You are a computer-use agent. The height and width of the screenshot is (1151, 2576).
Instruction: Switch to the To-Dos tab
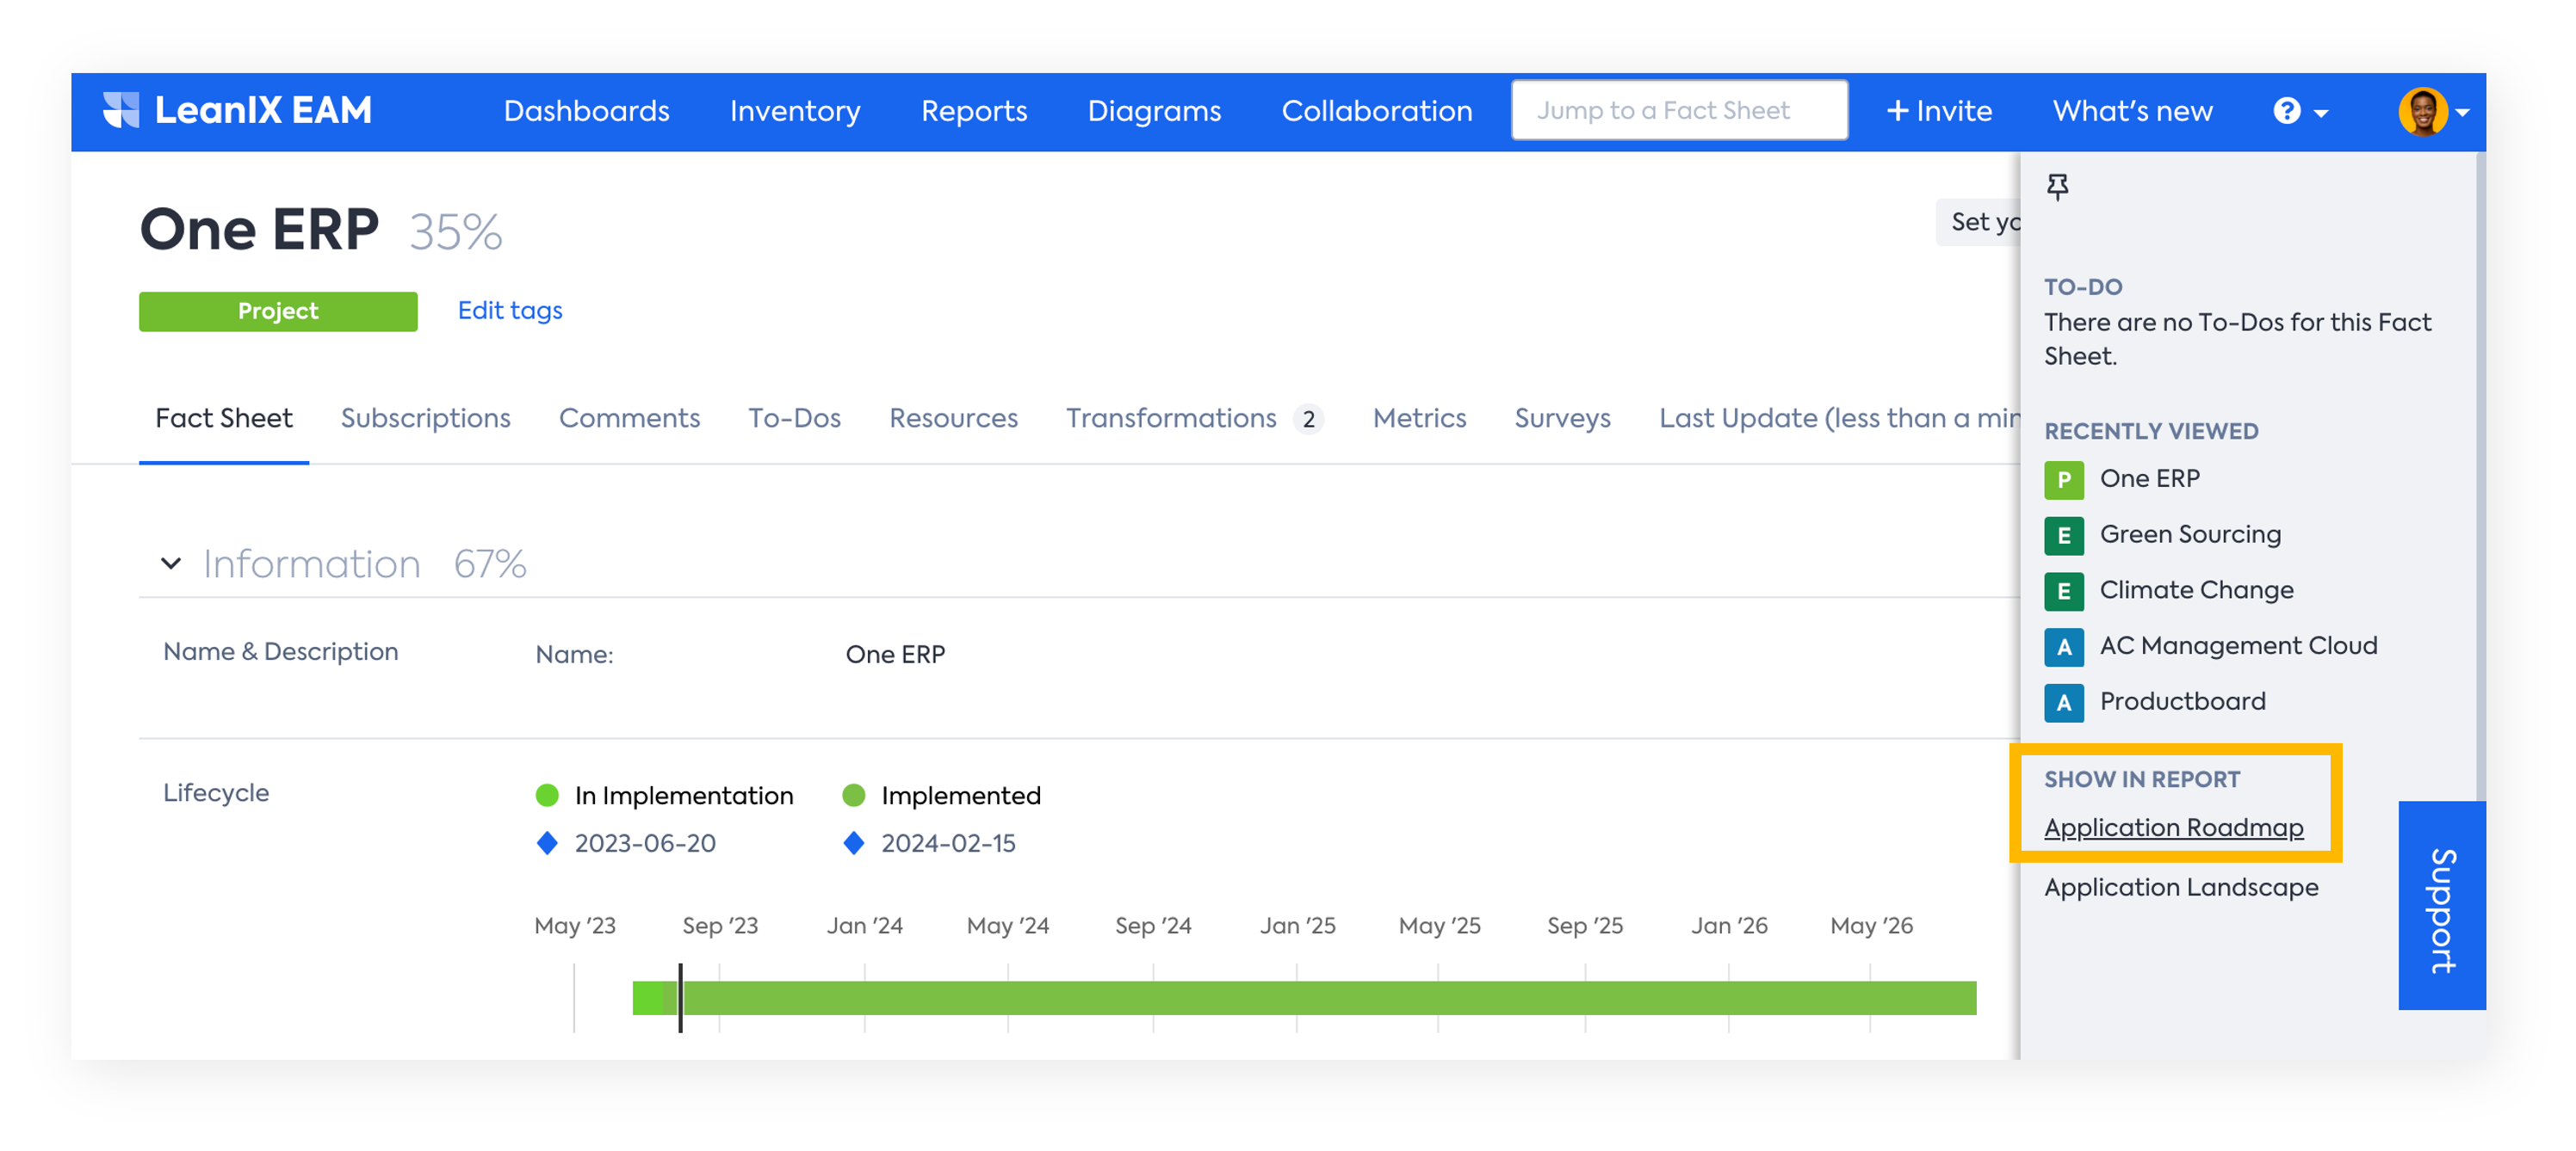click(x=794, y=419)
